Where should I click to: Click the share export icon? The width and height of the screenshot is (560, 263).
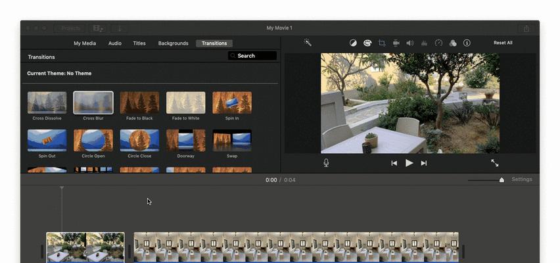(526, 28)
